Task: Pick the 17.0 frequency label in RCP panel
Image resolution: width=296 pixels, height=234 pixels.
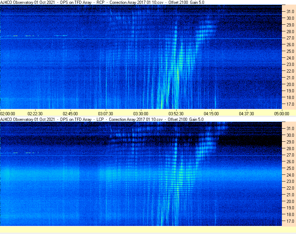Action: 290,104
